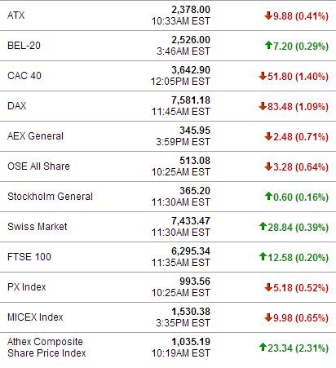Screen dimensions: 336x368
Task: Click the Athex Composite green up arrow
Action: (263, 347)
